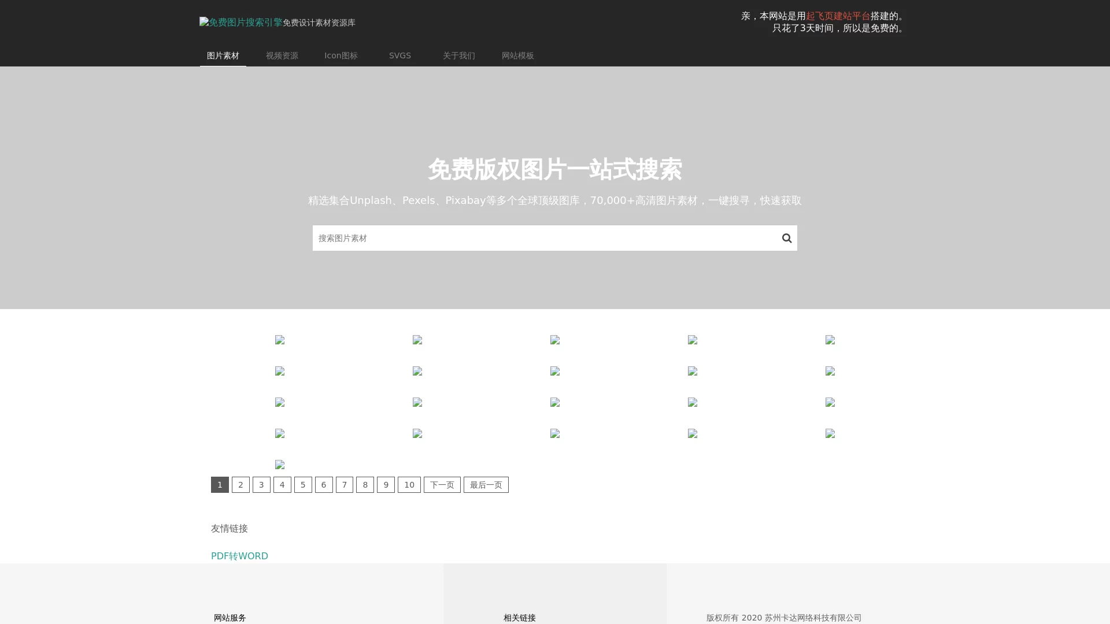1110x624 pixels.
Task: Click the search magnifier icon
Action: [x=787, y=237]
